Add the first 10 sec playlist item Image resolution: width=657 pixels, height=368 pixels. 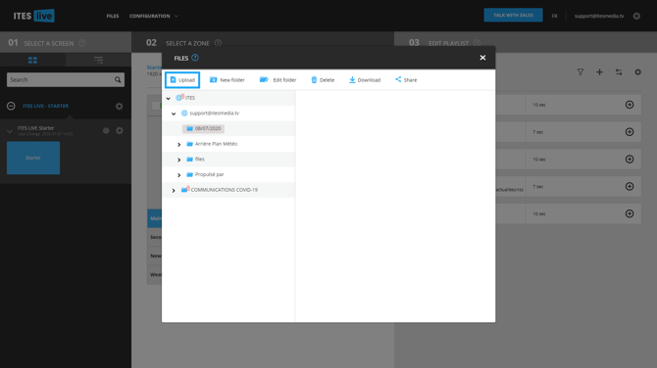pos(630,105)
